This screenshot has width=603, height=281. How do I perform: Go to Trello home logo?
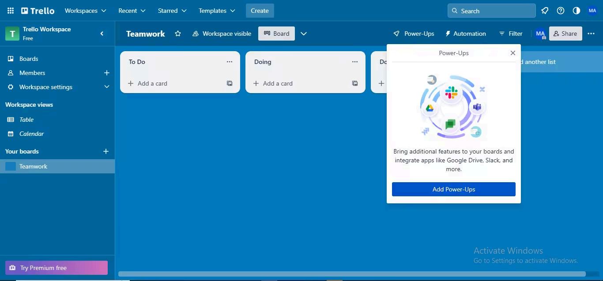pyautogui.click(x=38, y=11)
